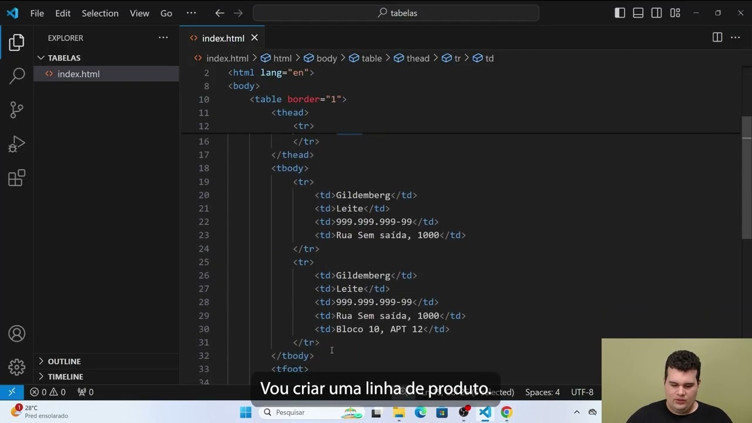Screen dimensions: 752x423
Task: Click the Bloco 10, APT 12 code line
Action: tap(382, 329)
